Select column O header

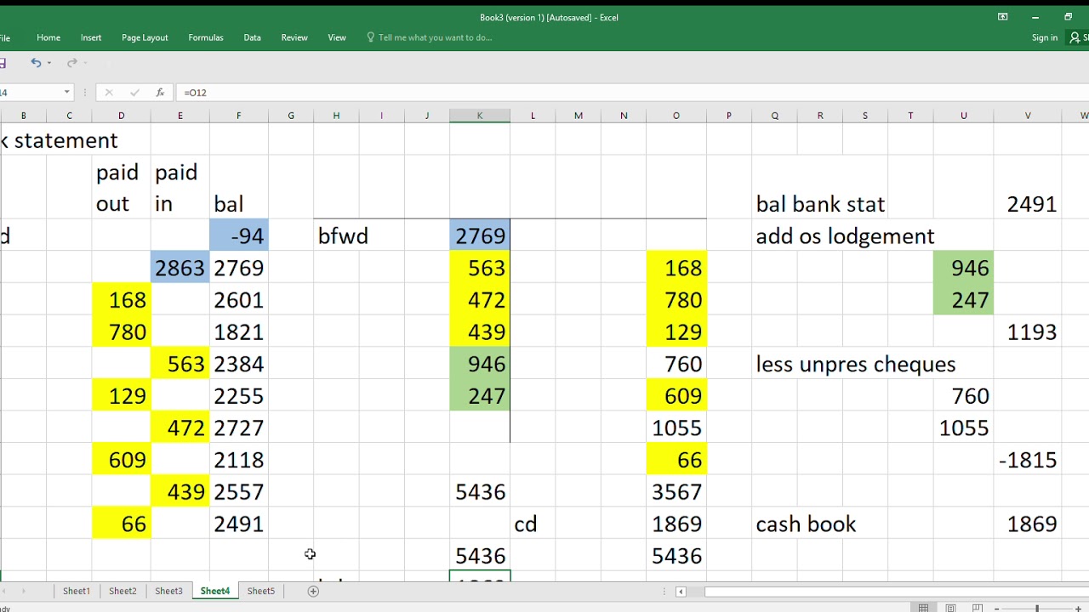[x=676, y=116]
